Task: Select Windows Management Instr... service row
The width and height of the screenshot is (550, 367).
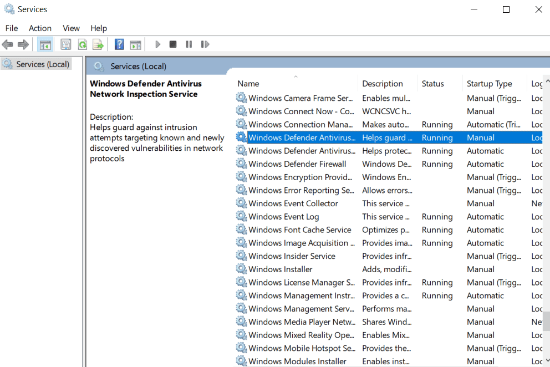Action: [x=389, y=295]
